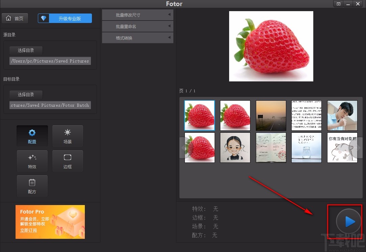The image size is (366, 252).
Task: Open the 配置 settings panel
Action: pyautogui.click(x=32, y=136)
